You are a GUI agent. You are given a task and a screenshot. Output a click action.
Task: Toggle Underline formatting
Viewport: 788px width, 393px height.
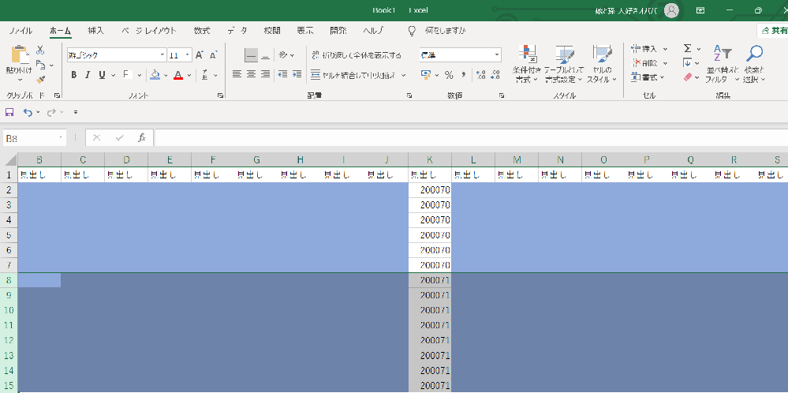(102, 75)
